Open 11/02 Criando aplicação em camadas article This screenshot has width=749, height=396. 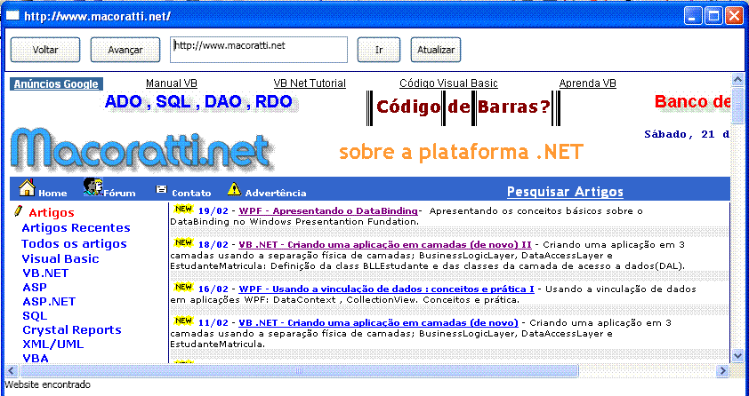click(378, 323)
